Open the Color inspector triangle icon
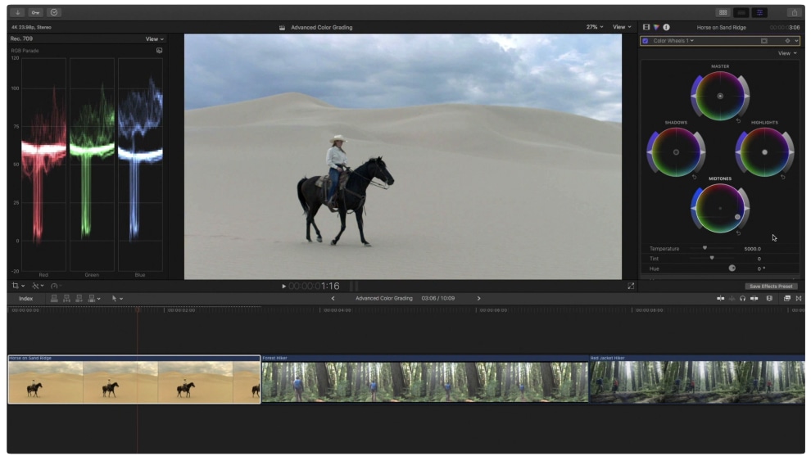Screen dimensions: 811x456 656,27
